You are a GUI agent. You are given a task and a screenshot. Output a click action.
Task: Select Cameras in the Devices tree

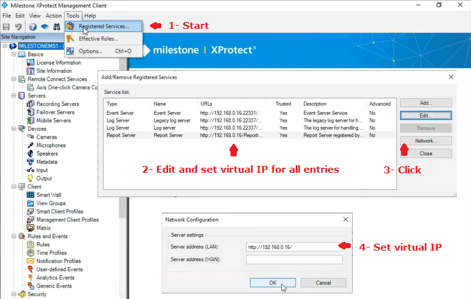click(47, 137)
